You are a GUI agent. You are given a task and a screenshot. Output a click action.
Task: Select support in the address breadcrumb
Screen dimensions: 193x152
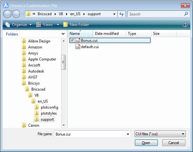coord(94,14)
